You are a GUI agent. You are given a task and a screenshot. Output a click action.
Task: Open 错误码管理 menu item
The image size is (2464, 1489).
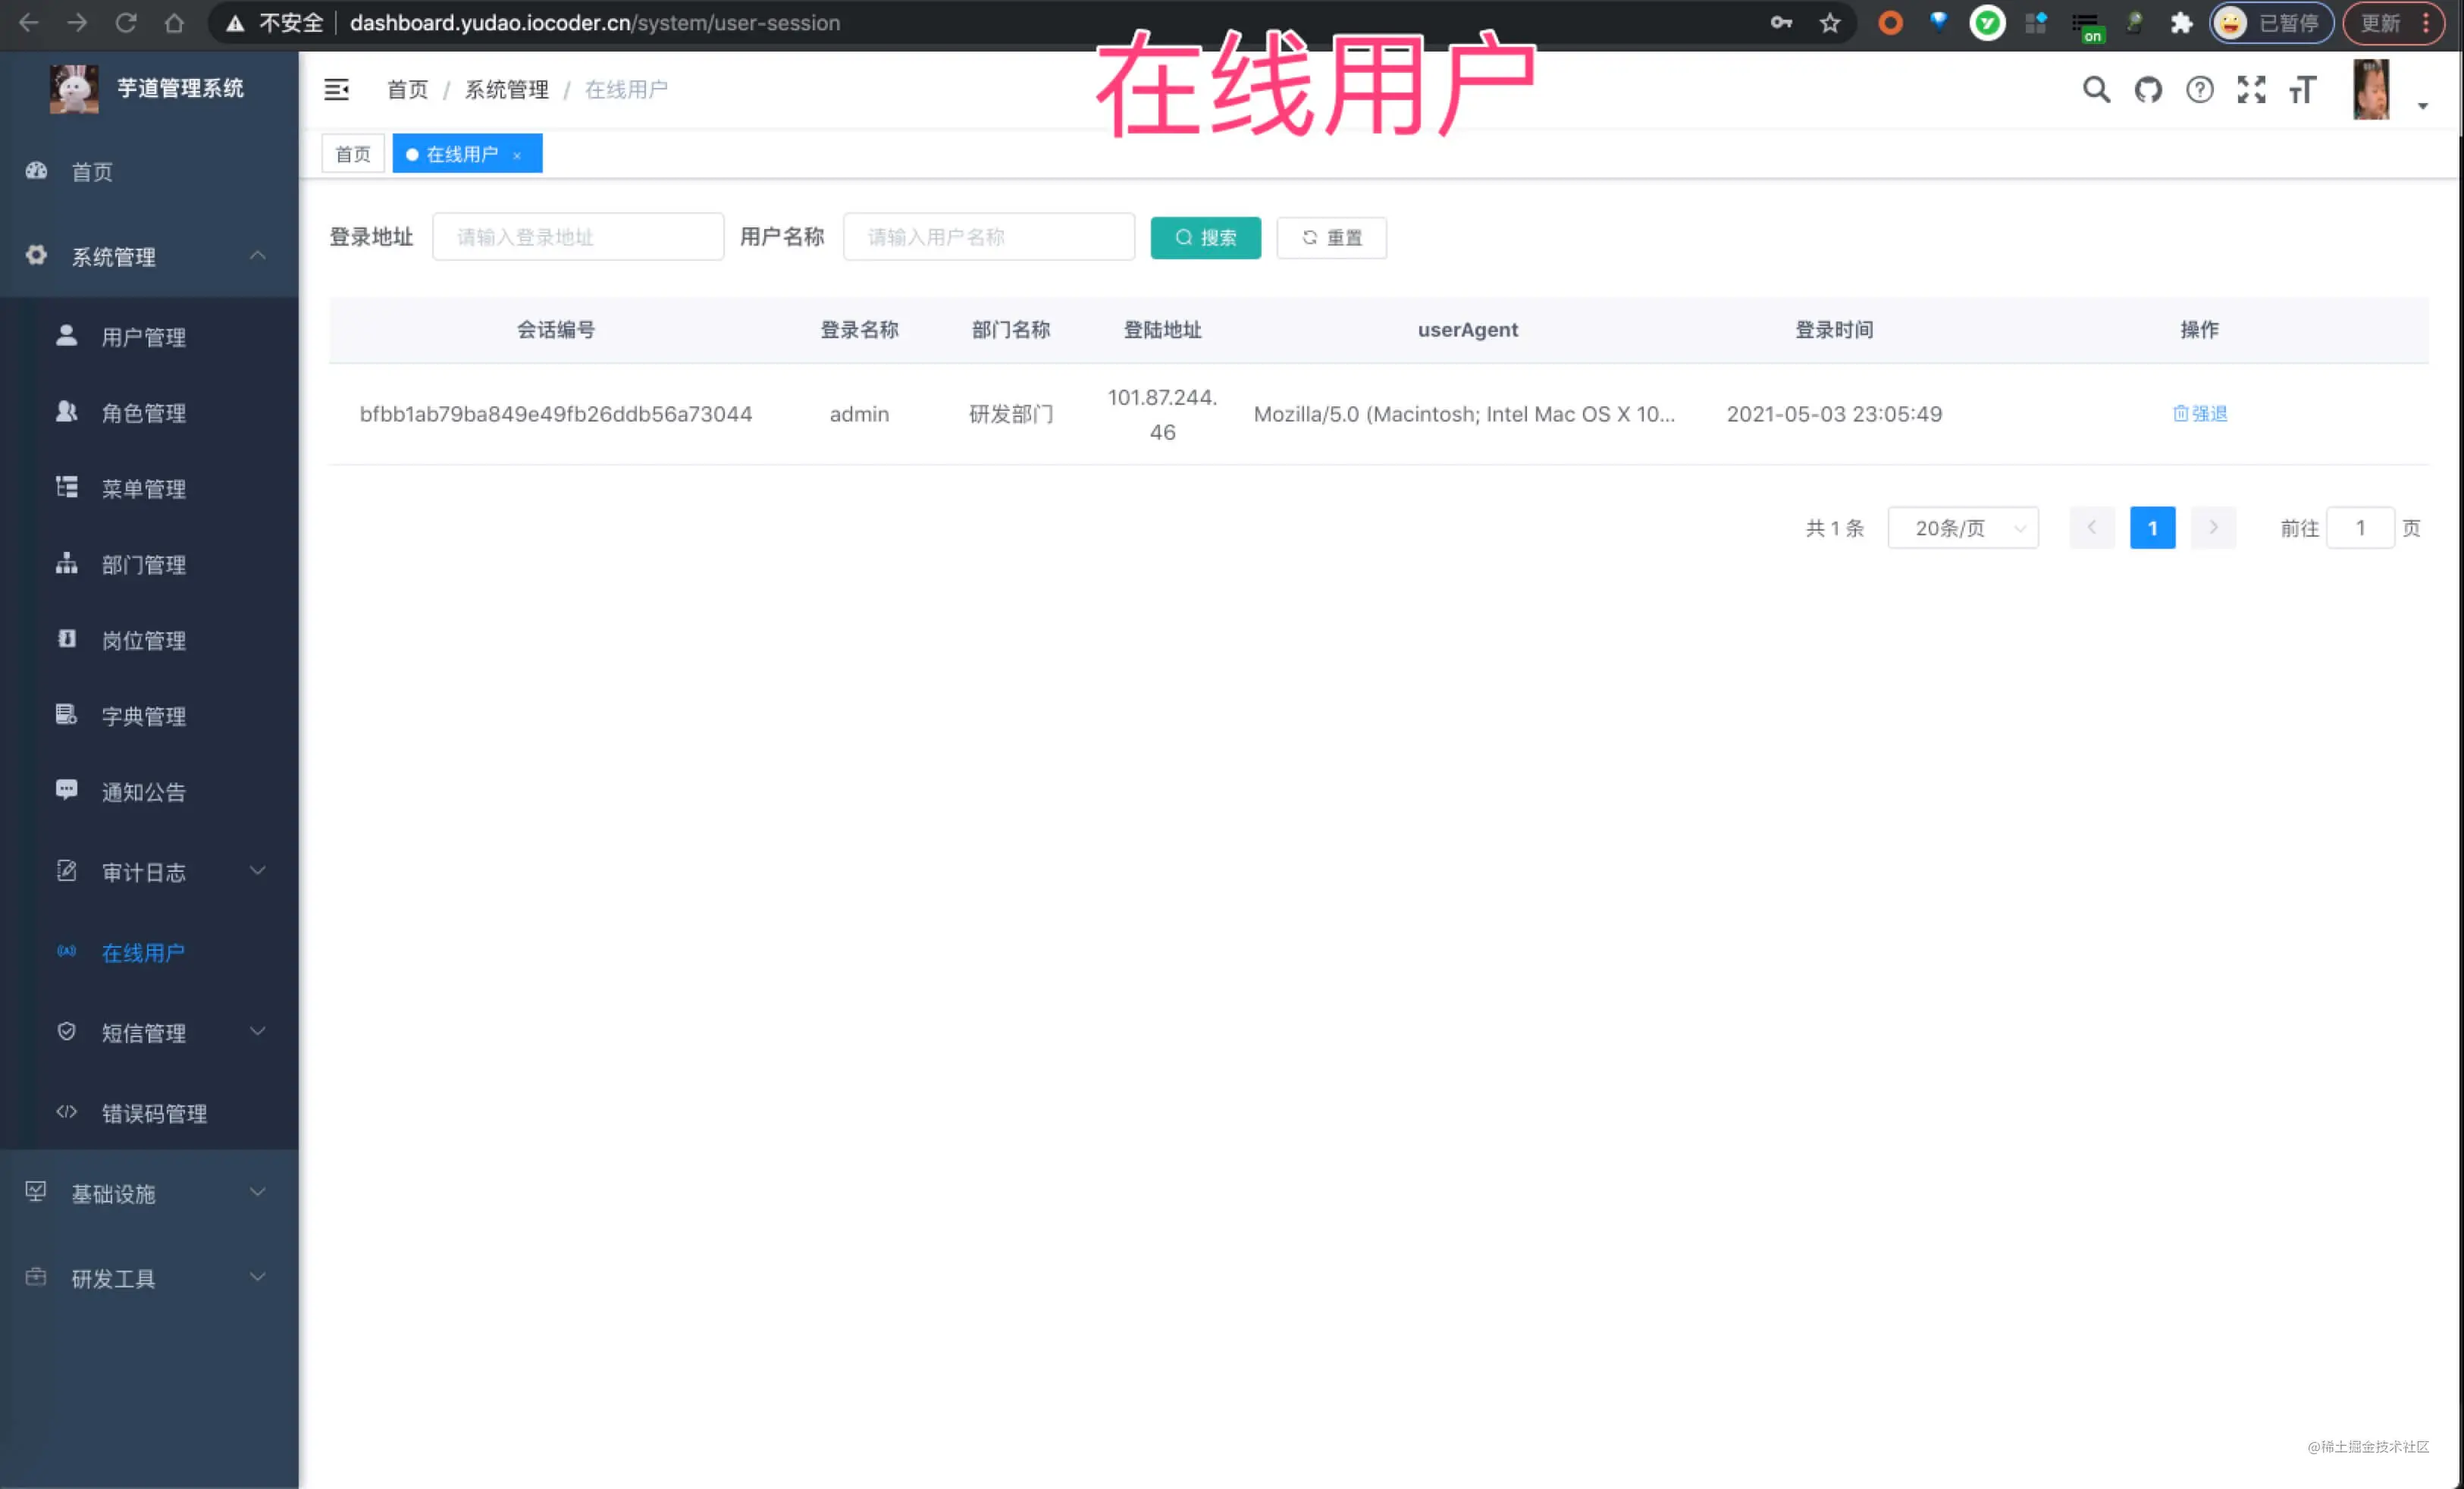(x=149, y=1114)
